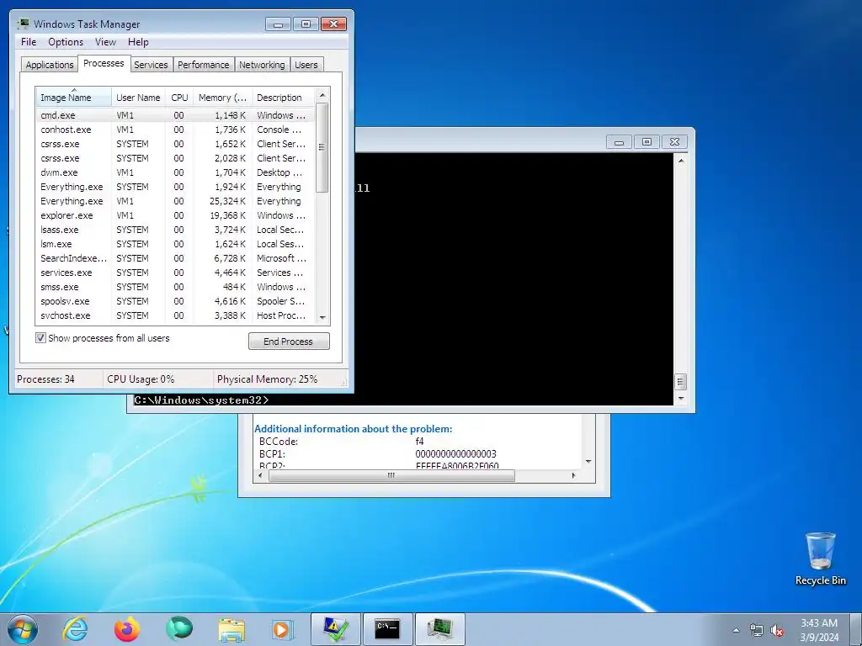
Task: Switch to the Performance tab
Action: point(204,64)
